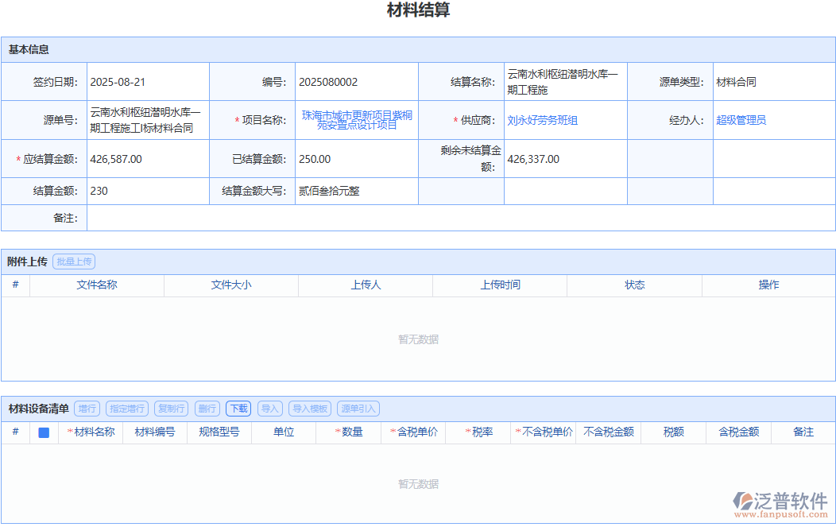The width and height of the screenshot is (836, 527).
Task: Click the 下载 download button
Action: click(238, 408)
